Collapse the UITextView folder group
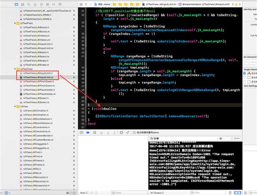This screenshot has width=257, height=195. (x=15, y=69)
